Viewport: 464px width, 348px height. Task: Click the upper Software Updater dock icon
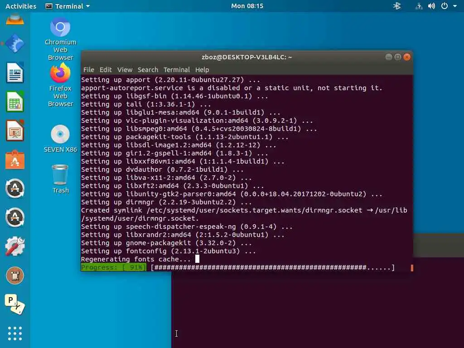click(x=15, y=188)
